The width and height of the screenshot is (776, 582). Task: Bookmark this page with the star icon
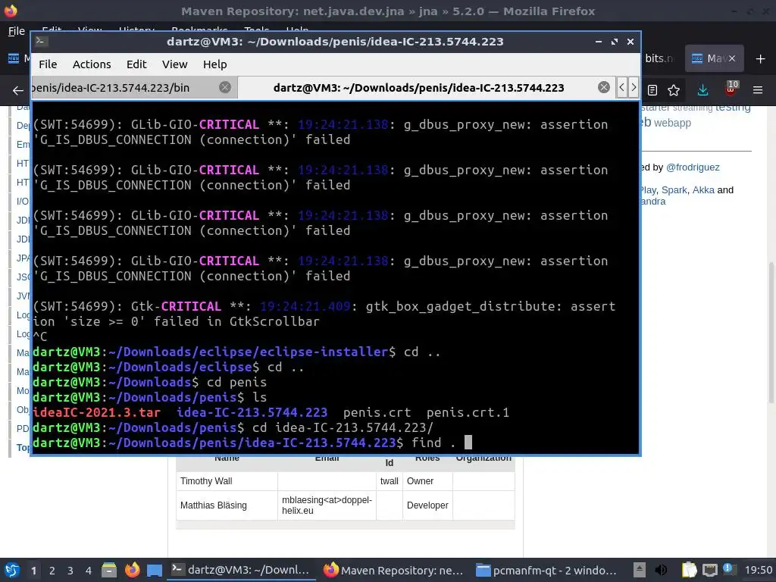674,90
